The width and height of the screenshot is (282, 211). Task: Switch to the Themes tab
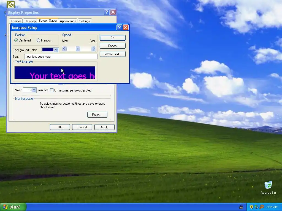point(16,21)
